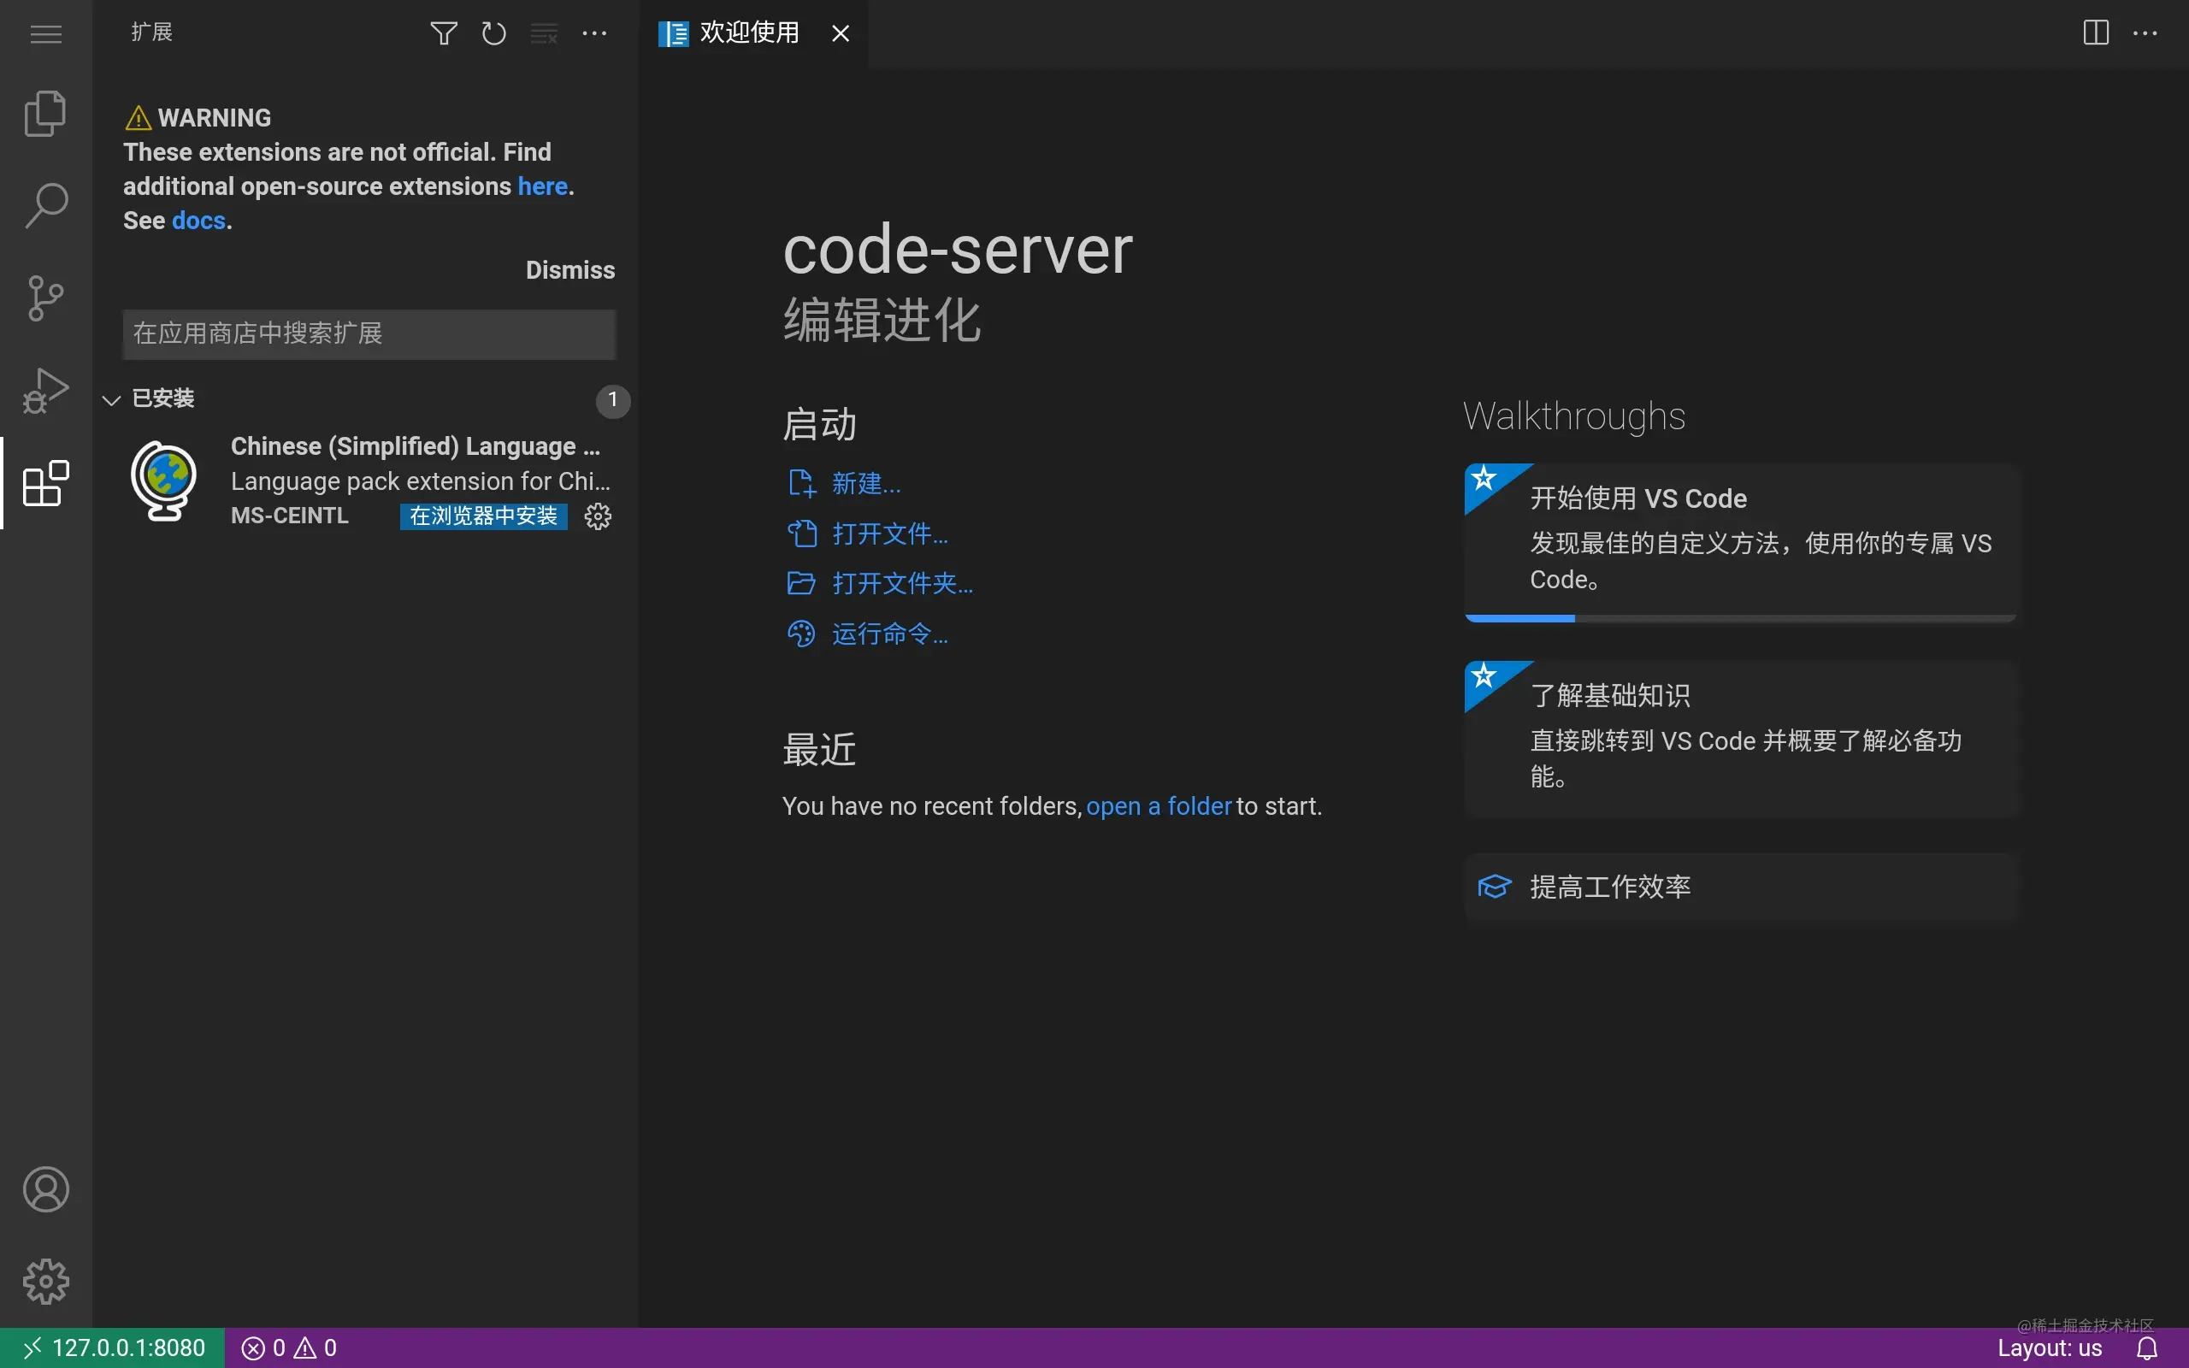Open the hamburger application menu
Viewport: 2189px width, 1368px height.
click(x=45, y=33)
